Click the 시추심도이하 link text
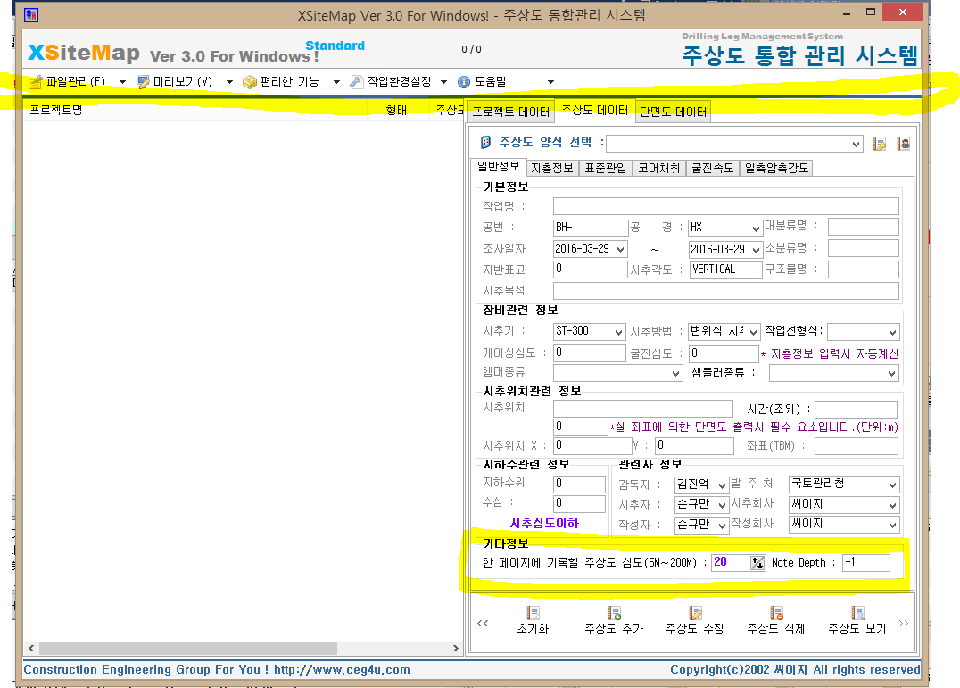 pos(544,523)
